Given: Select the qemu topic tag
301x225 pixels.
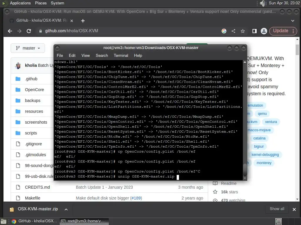Looking at the screenshot, I should click(x=262, y=114).
